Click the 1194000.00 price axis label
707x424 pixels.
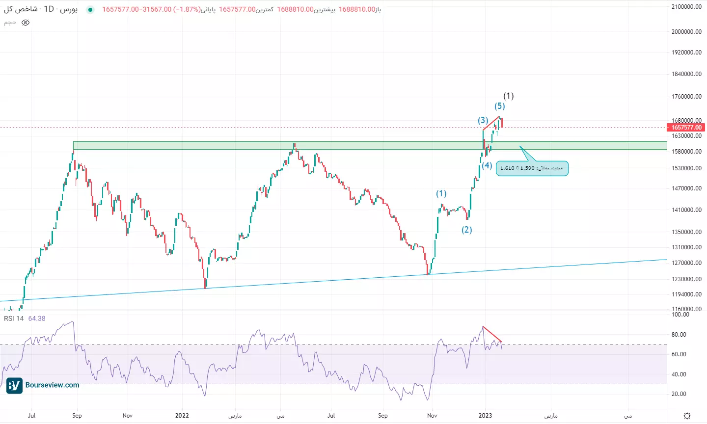pyautogui.click(x=686, y=294)
